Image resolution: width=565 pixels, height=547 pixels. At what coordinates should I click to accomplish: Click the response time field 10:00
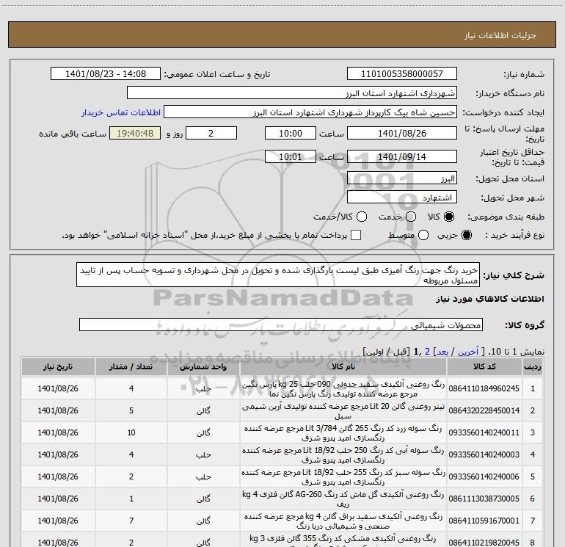coord(291,133)
